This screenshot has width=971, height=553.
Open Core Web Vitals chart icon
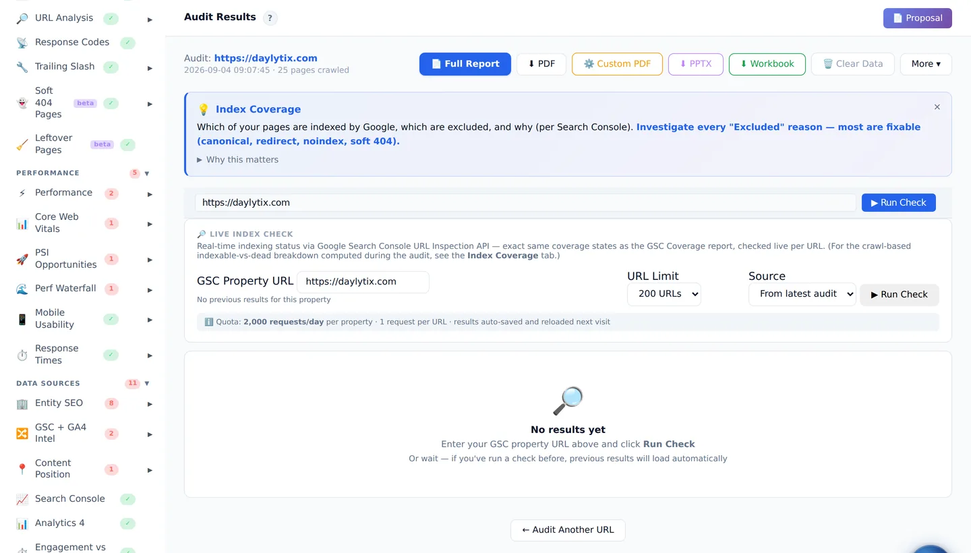click(22, 223)
